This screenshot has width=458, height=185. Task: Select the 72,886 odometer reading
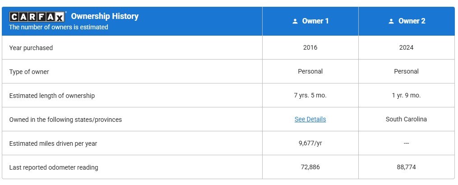310,167
